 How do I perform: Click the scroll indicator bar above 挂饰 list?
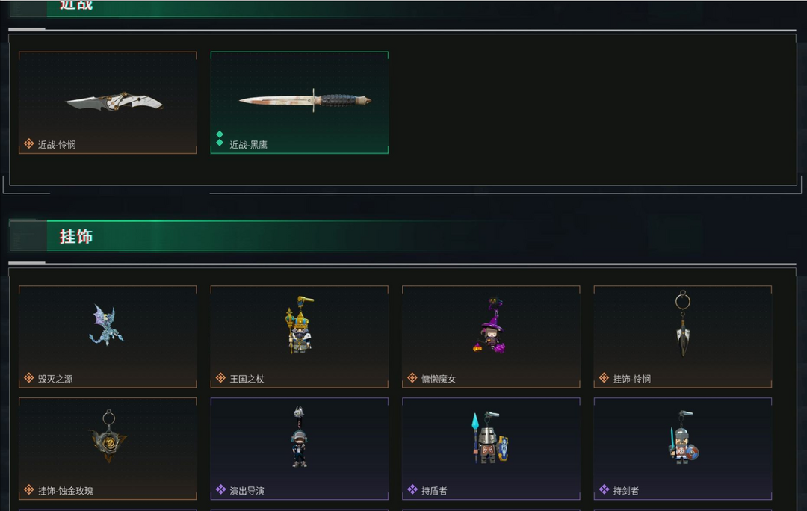click(27, 263)
